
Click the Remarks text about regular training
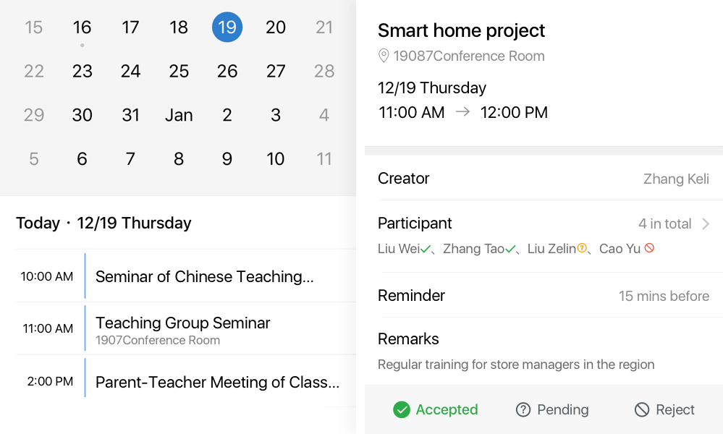pyautogui.click(x=516, y=365)
